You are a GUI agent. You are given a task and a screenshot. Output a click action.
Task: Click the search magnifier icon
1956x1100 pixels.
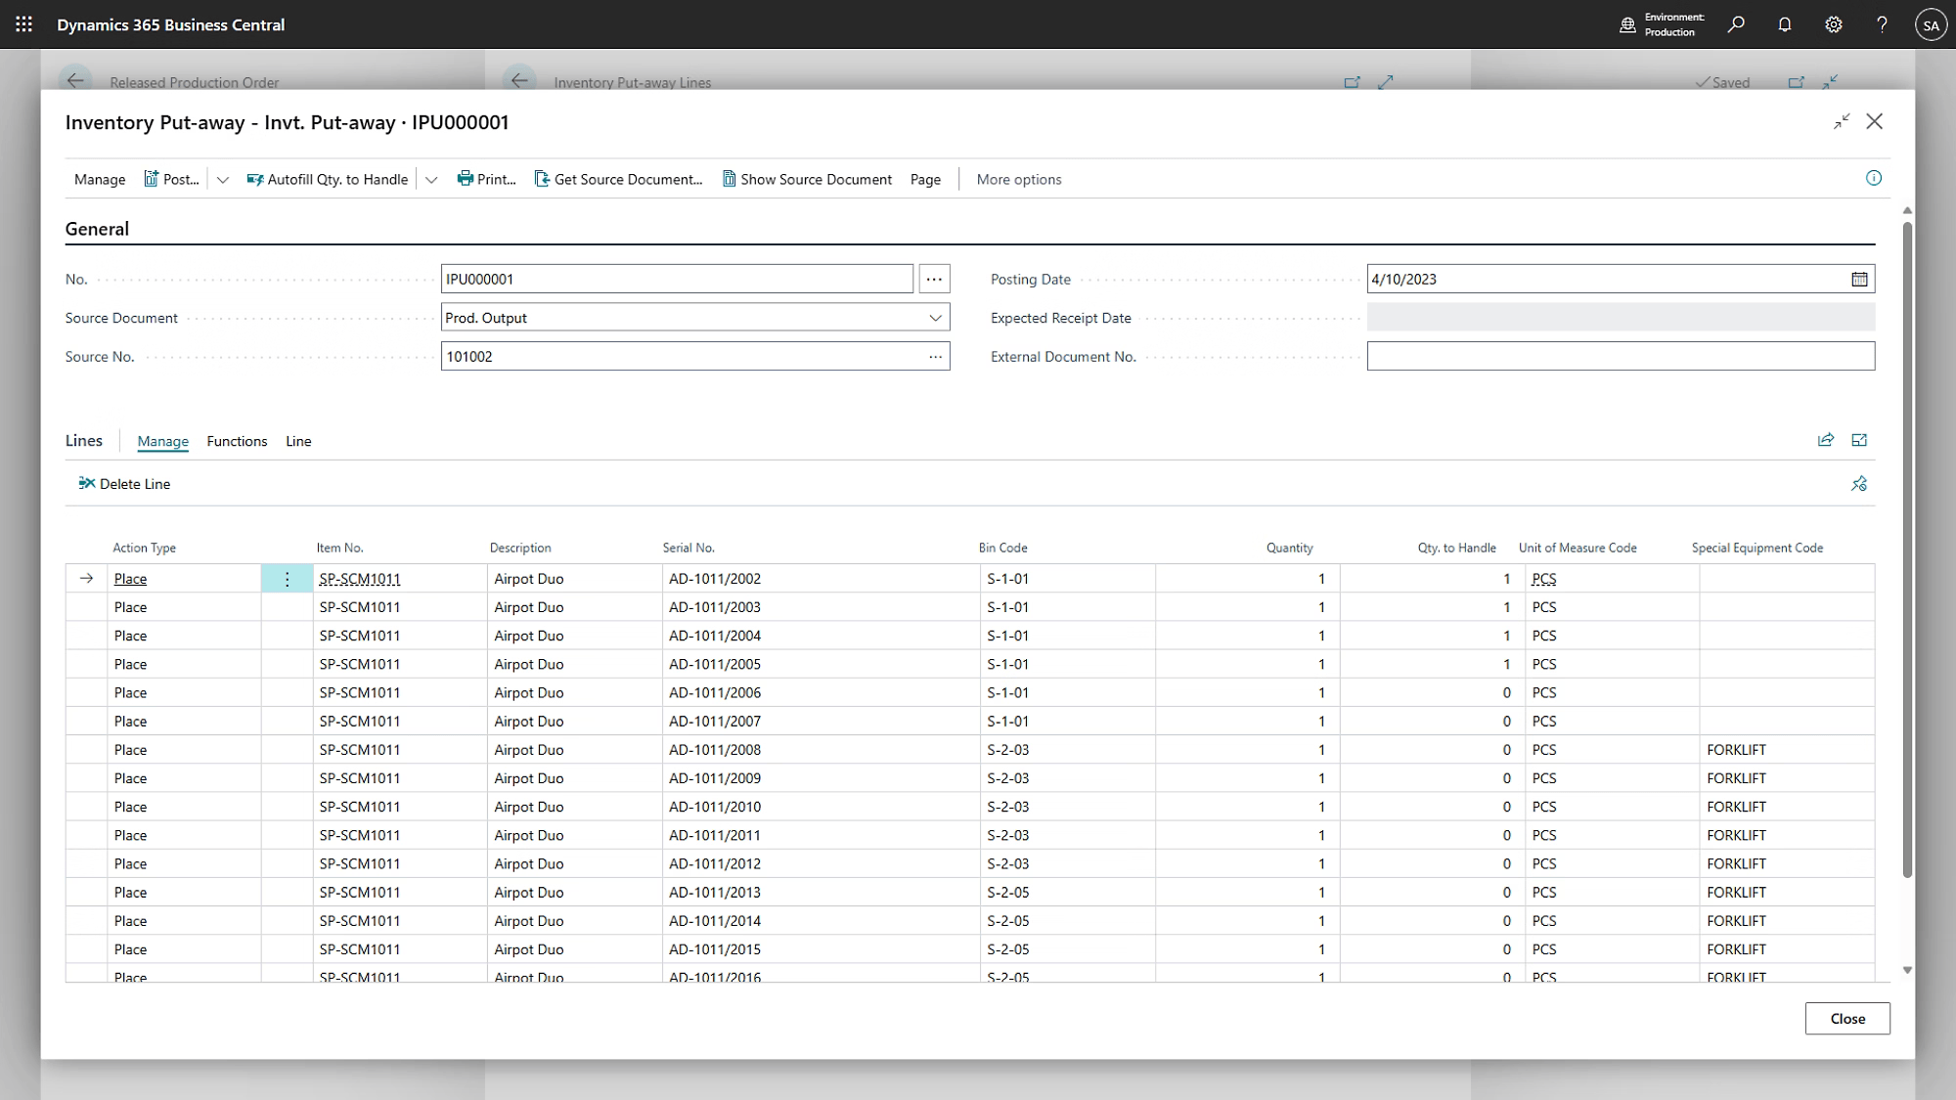[x=1736, y=24]
